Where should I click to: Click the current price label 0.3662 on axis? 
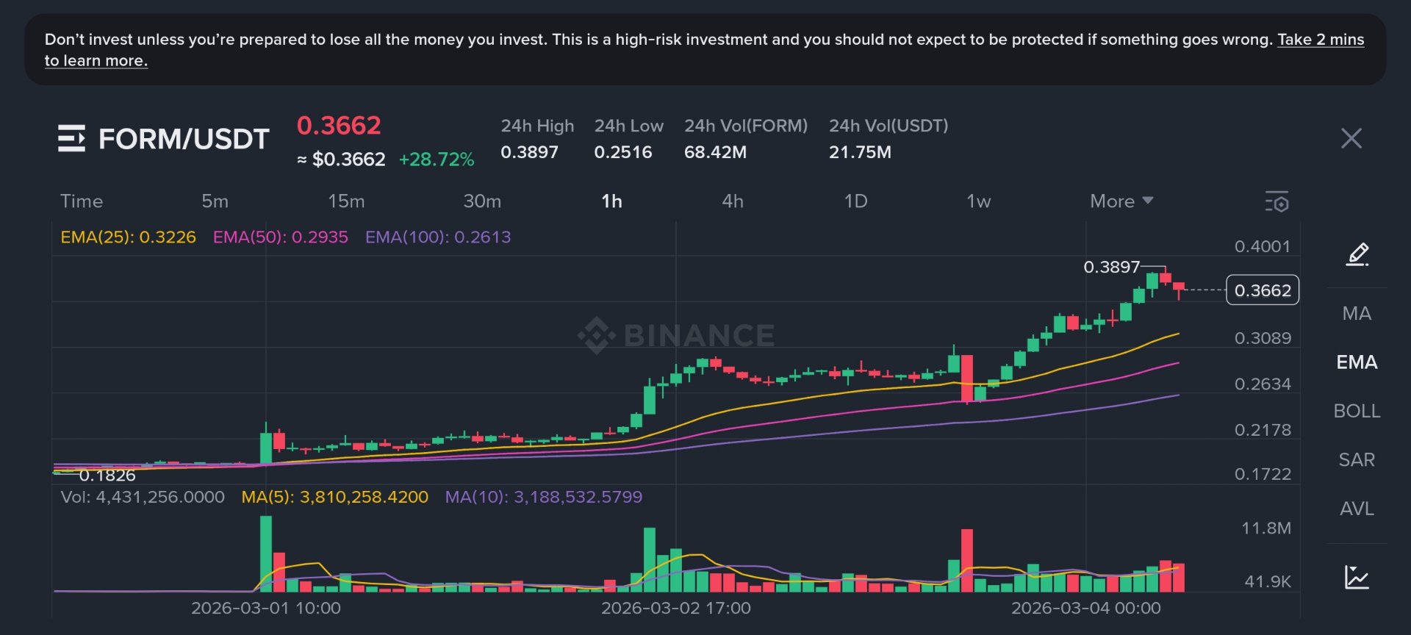[1262, 290]
